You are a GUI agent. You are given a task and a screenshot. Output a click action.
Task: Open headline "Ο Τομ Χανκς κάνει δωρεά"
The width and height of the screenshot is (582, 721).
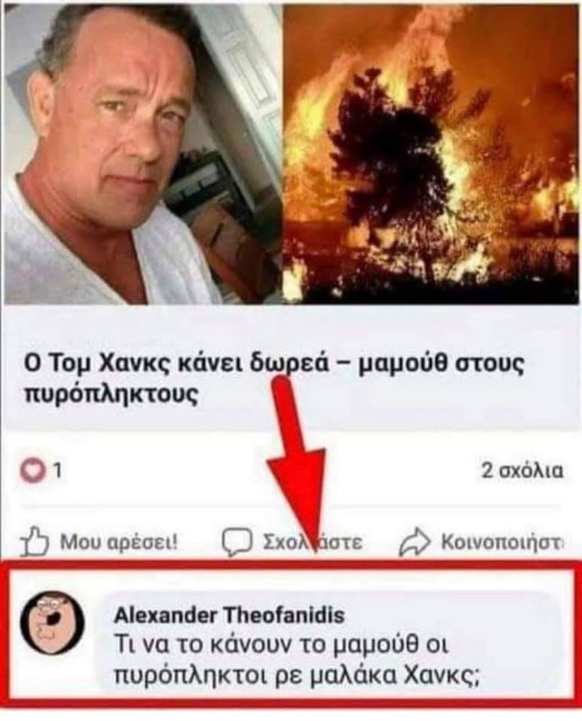(177, 365)
